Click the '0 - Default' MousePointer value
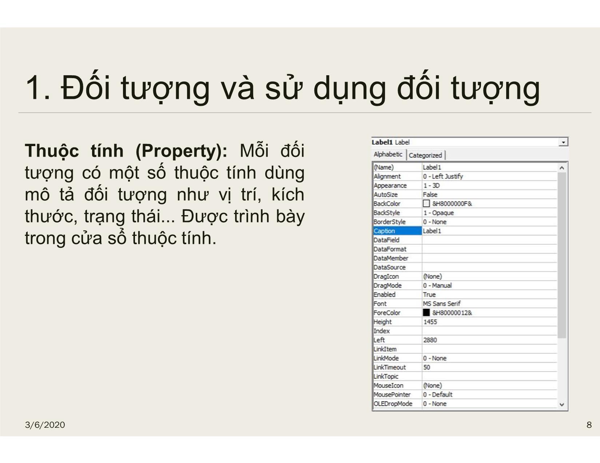Viewport: 600px width, 463px height. click(x=438, y=394)
